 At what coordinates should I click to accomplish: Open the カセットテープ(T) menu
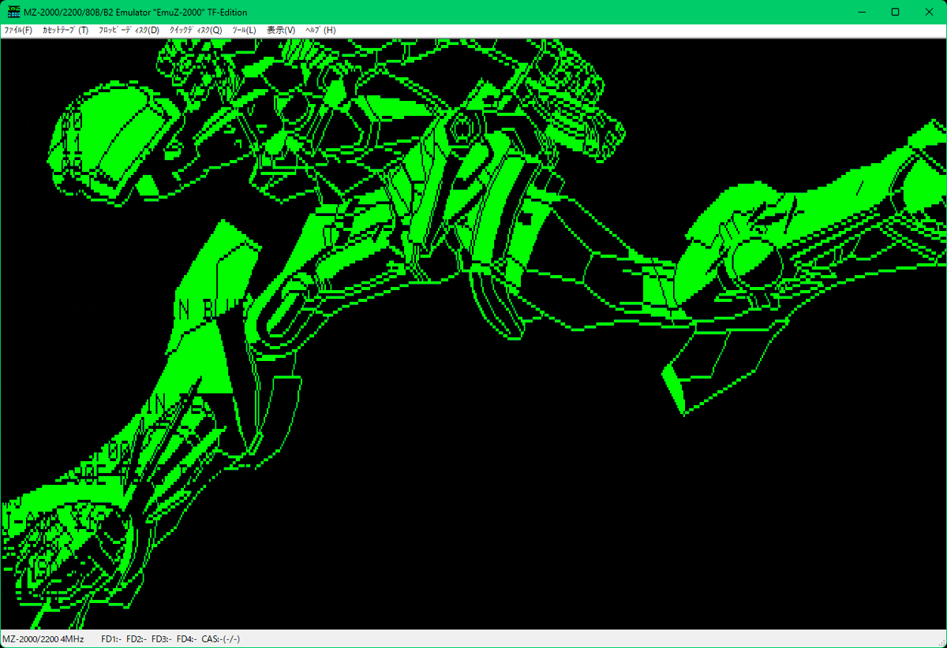[x=66, y=30]
